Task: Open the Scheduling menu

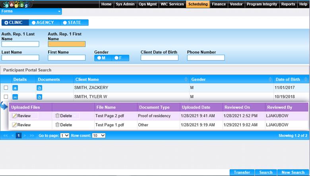Action: [x=198, y=4]
